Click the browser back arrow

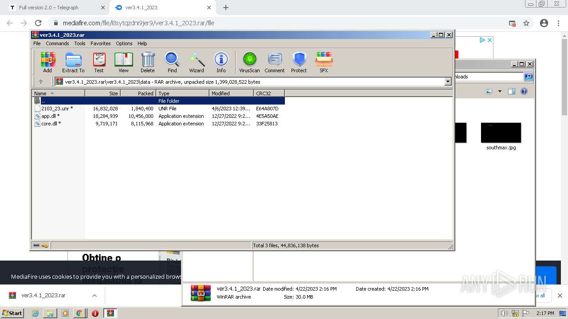[x=10, y=23]
